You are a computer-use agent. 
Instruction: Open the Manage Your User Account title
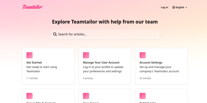click(101, 63)
